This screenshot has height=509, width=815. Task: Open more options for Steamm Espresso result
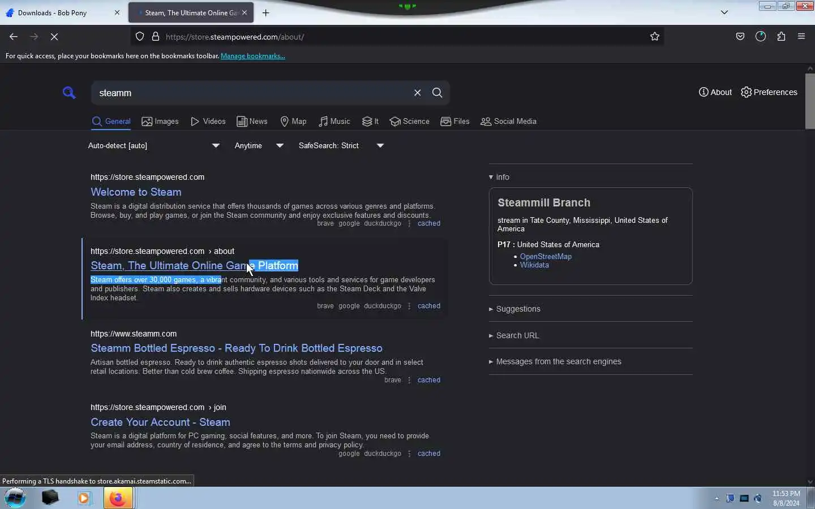click(409, 380)
